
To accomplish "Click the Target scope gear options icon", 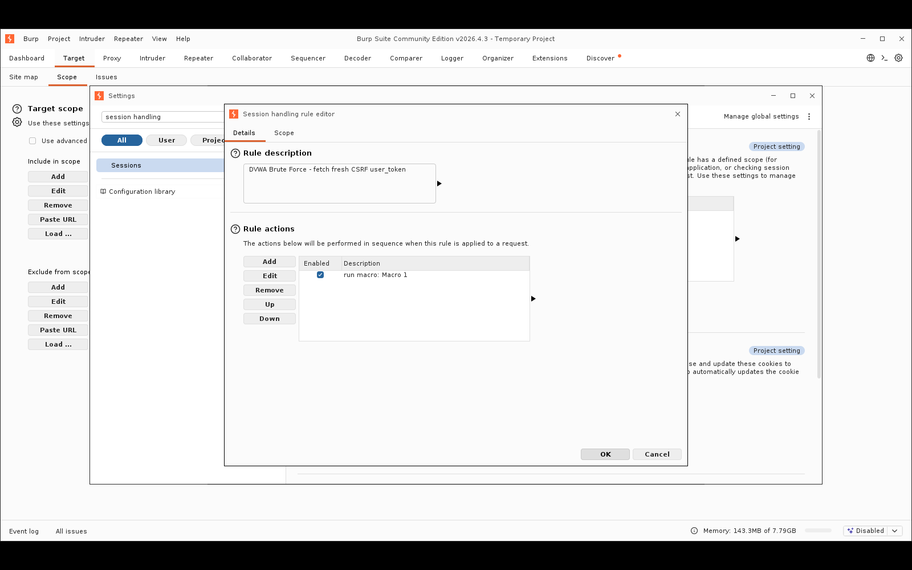I will tap(17, 122).
